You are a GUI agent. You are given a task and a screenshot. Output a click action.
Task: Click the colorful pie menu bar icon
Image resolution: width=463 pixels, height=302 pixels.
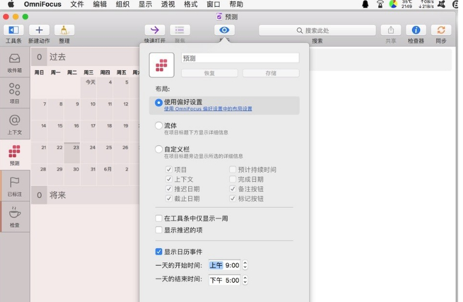393,4
